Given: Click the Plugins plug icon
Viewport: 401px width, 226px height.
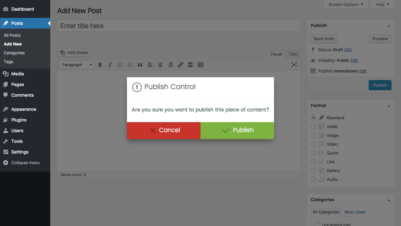Looking at the screenshot, I should click(x=6, y=120).
